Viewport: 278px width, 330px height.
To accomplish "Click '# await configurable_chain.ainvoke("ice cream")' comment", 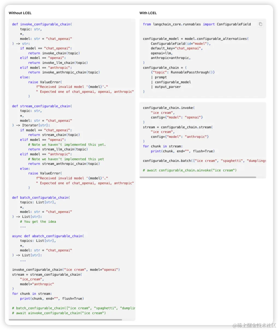I will tap(190, 170).
